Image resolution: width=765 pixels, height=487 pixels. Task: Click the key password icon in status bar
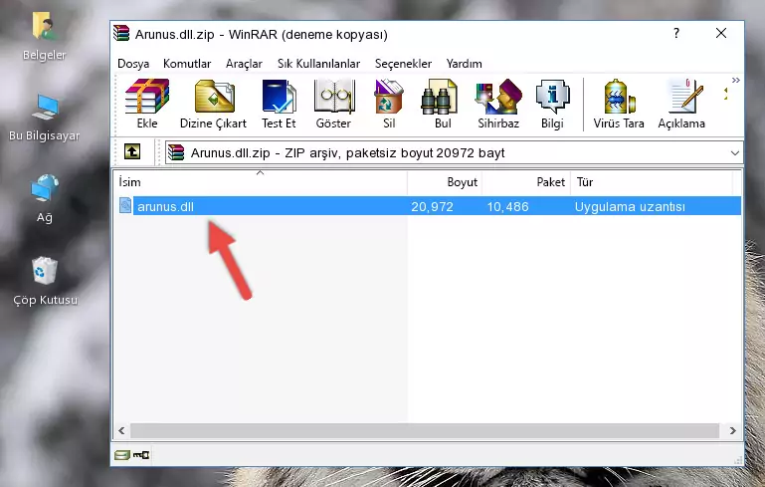pyautogui.click(x=141, y=455)
